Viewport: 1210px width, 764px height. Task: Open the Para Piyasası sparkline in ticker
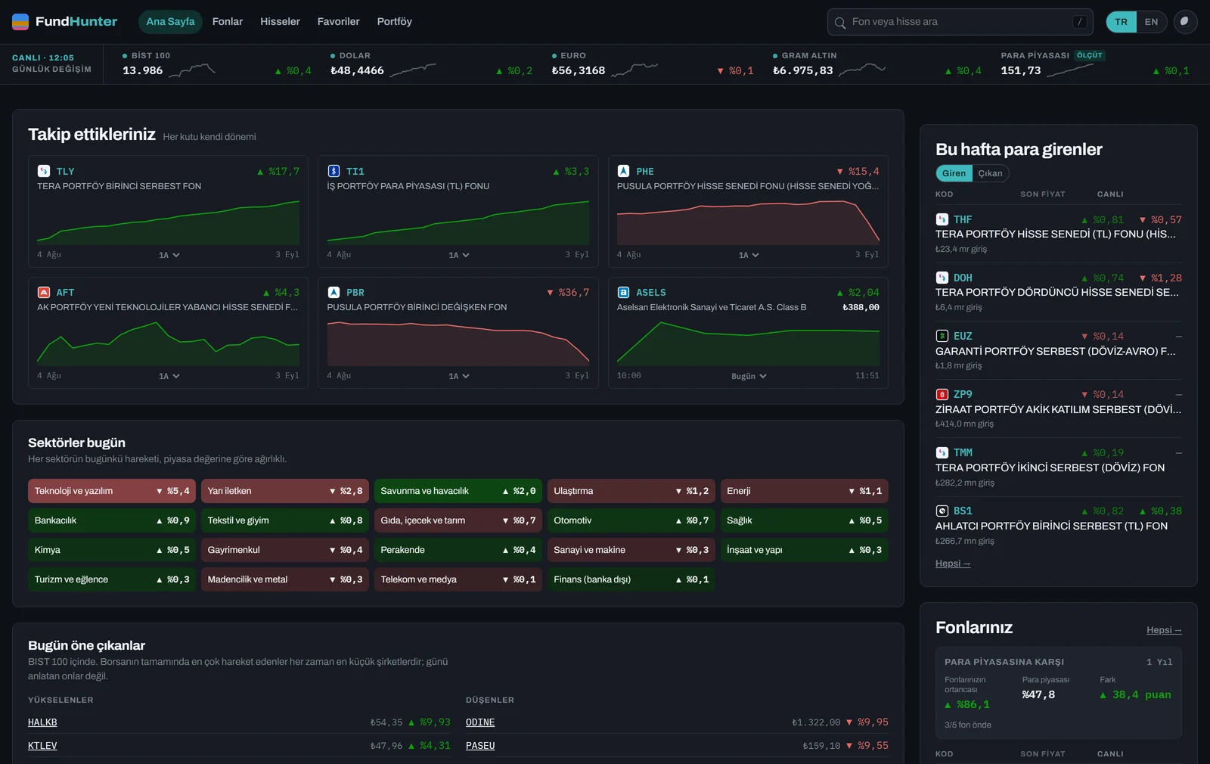(x=1070, y=70)
